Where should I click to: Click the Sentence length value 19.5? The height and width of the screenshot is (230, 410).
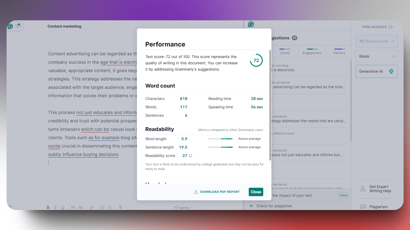click(x=183, y=147)
